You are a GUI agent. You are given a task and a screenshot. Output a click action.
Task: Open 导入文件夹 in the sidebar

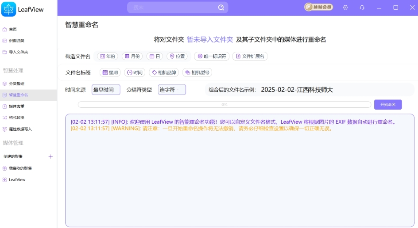(x=18, y=52)
